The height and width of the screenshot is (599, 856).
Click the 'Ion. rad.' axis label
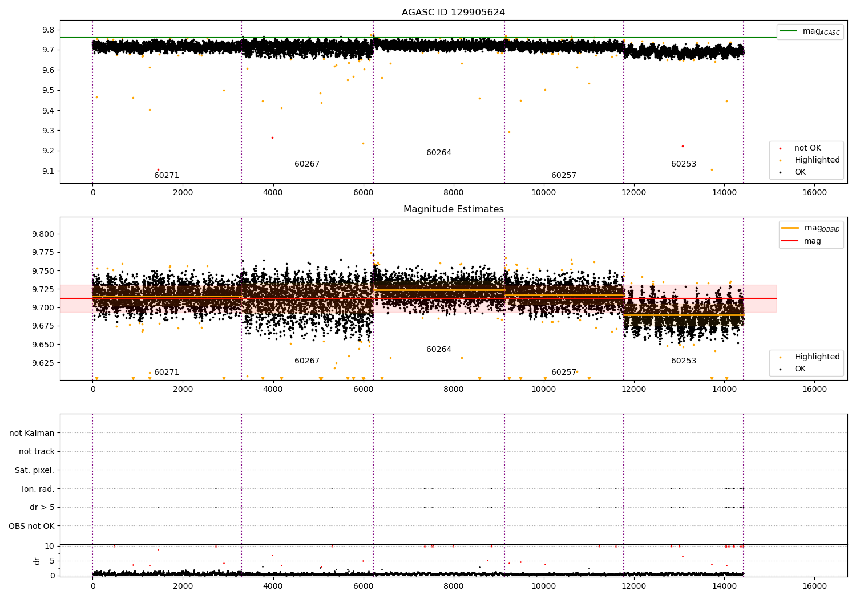click(38, 489)
